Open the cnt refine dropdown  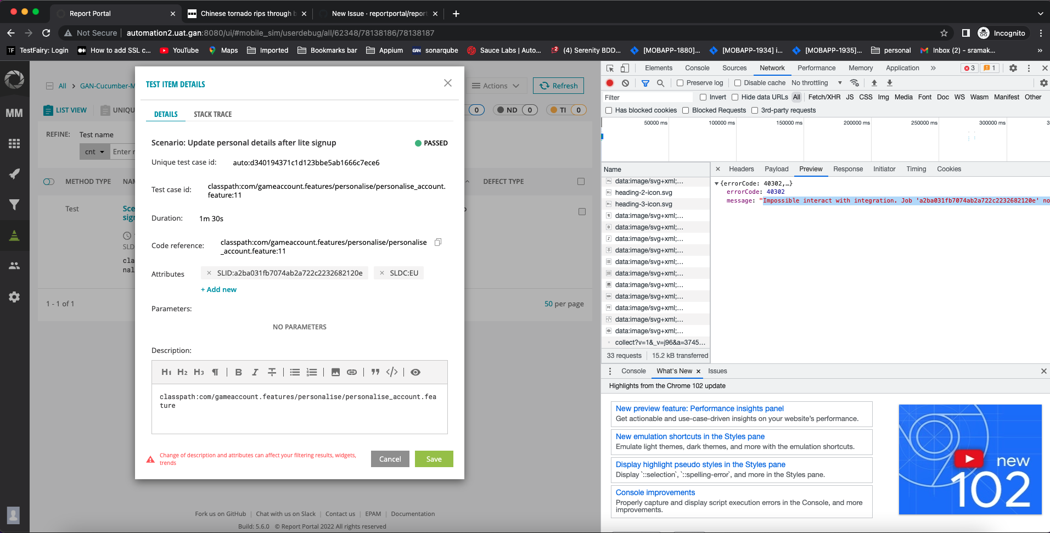point(94,152)
